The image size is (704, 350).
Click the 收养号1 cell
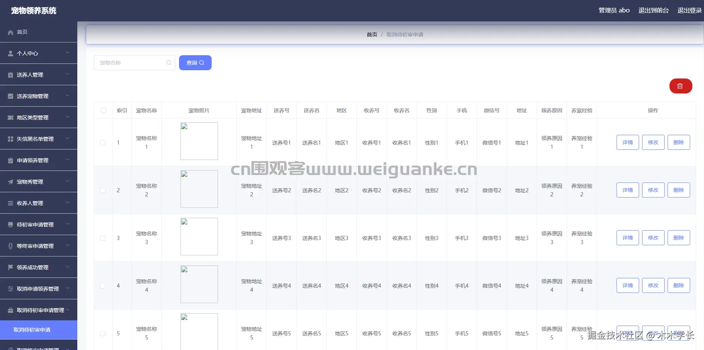pyautogui.click(x=372, y=143)
